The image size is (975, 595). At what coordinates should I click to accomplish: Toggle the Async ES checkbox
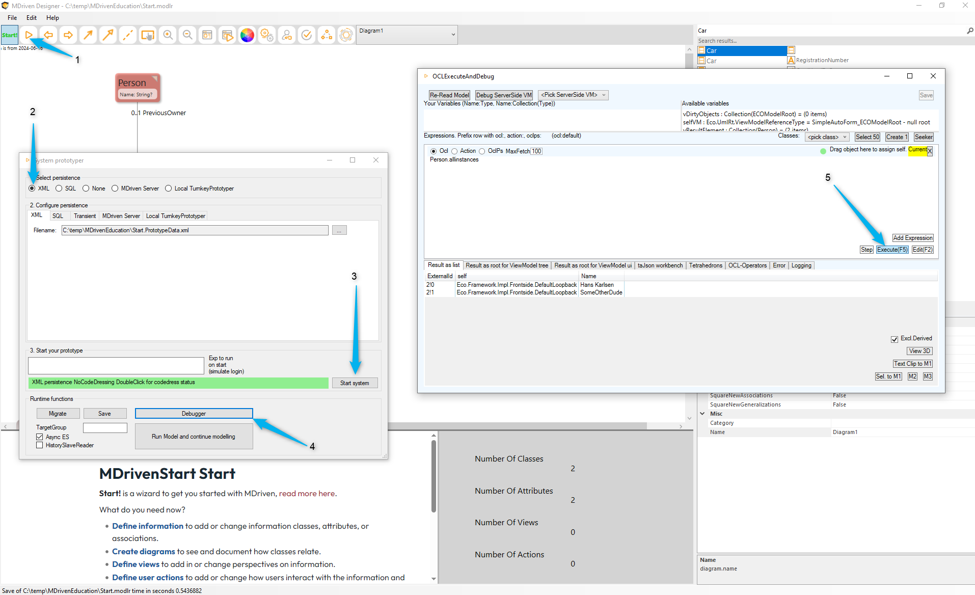point(40,437)
